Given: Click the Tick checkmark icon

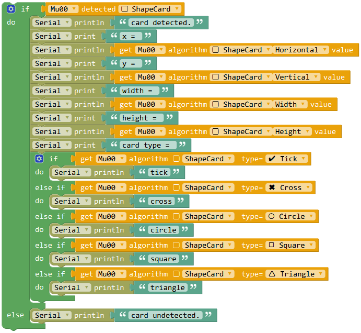Looking at the screenshot, I should tap(272, 159).
